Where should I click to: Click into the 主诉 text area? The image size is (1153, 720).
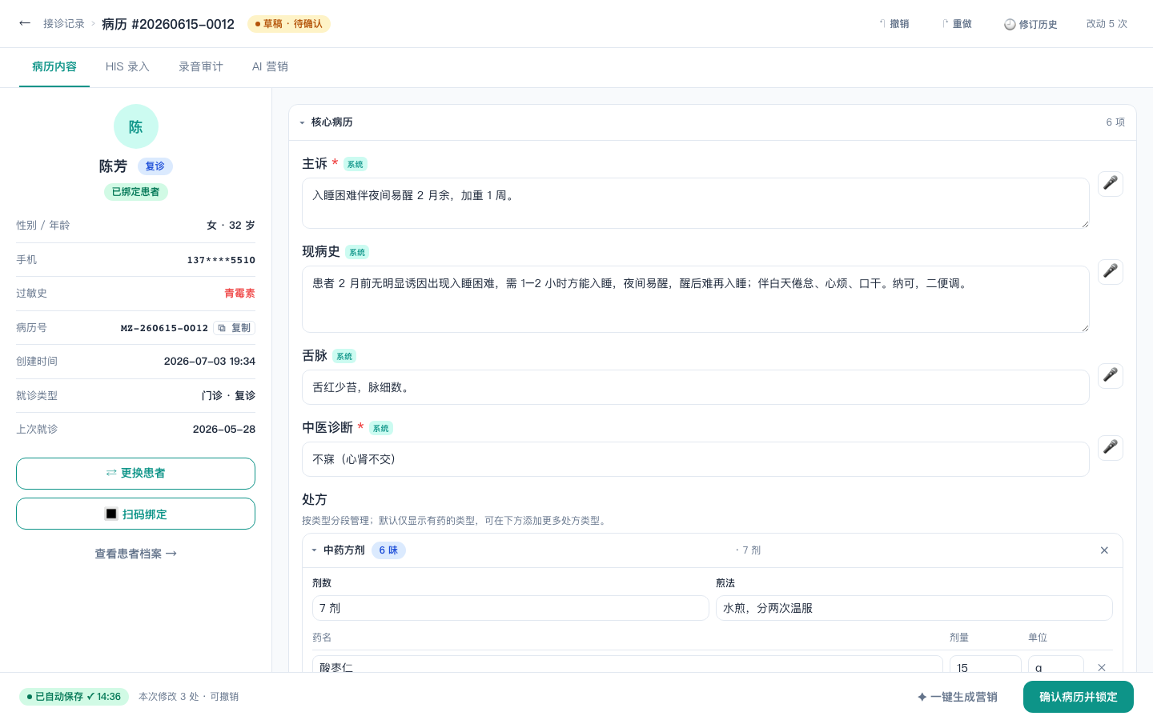point(696,203)
